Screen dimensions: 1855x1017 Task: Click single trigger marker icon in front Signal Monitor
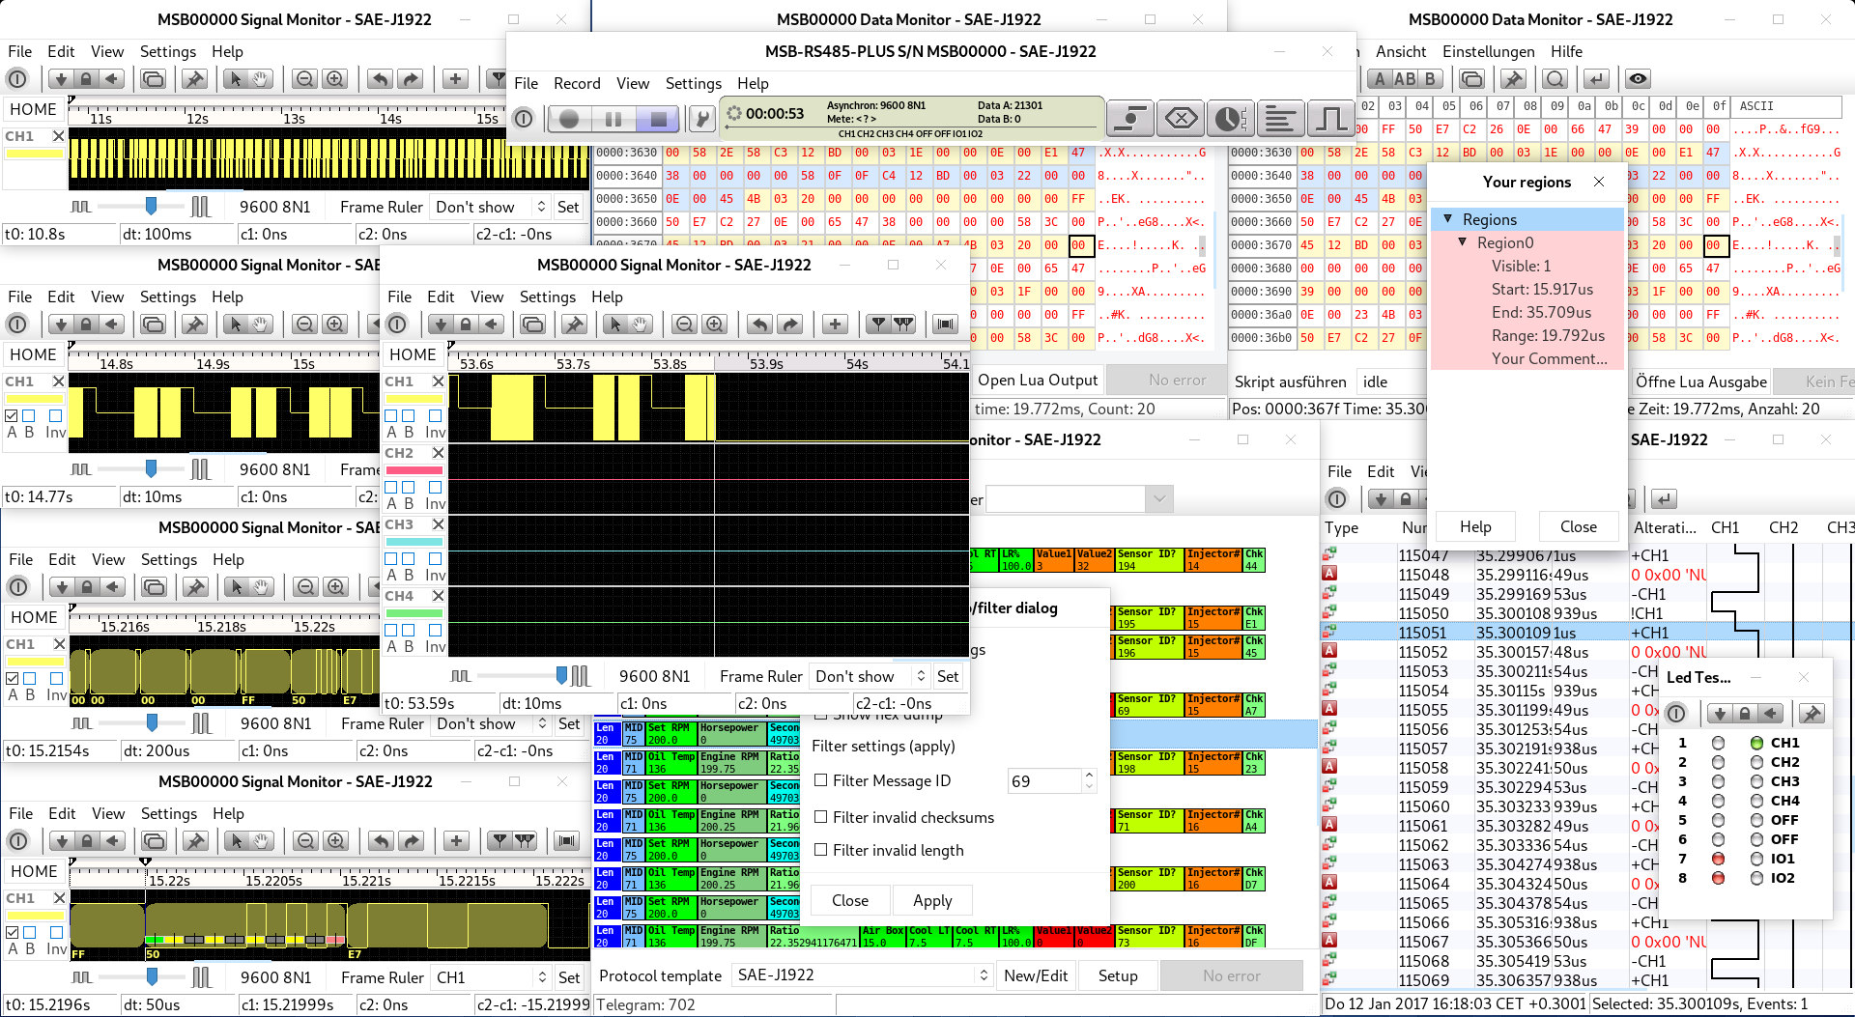click(877, 325)
